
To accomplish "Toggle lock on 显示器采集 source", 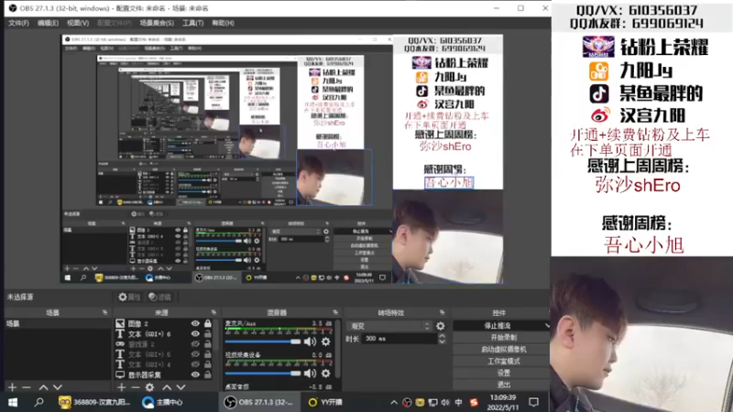I will pos(208,374).
